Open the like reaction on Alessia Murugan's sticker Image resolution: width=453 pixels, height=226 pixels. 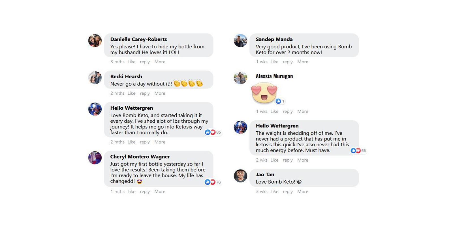280,101
